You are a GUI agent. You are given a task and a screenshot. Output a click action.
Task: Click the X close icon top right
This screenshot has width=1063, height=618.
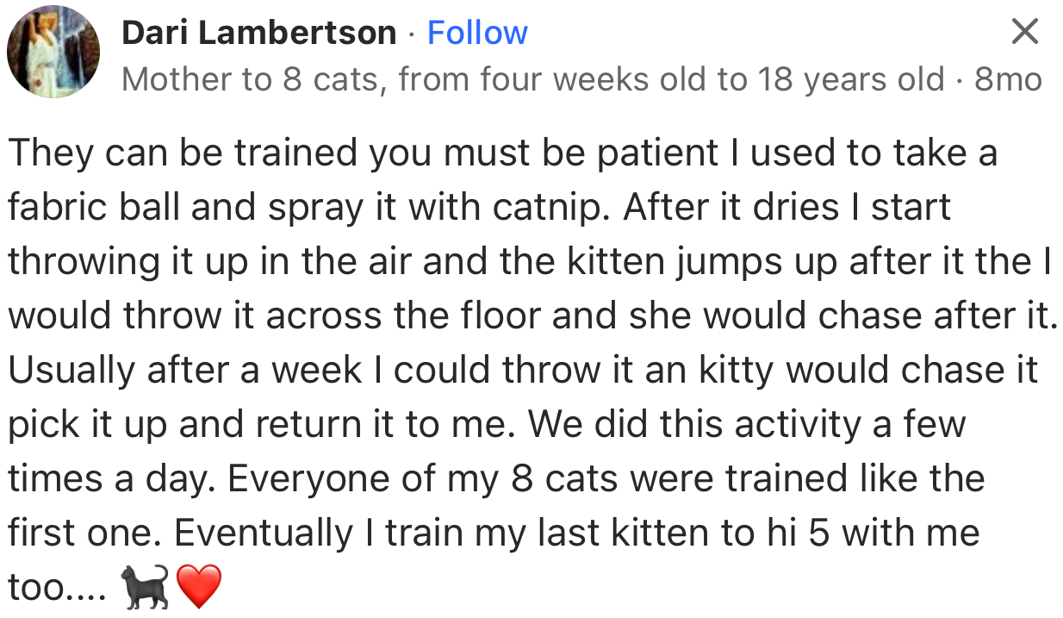[x=1024, y=32]
